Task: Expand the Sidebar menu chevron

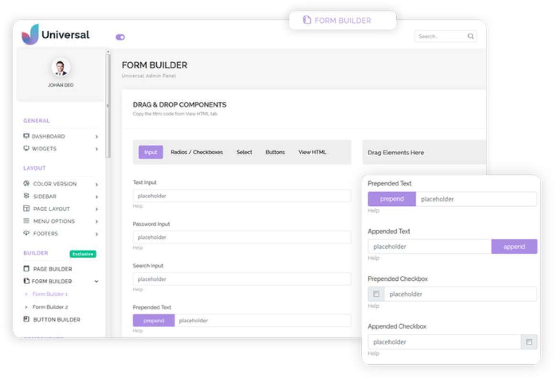Action: pyautogui.click(x=97, y=197)
